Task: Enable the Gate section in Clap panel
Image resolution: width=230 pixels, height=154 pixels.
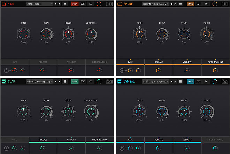Action: pos(14,139)
